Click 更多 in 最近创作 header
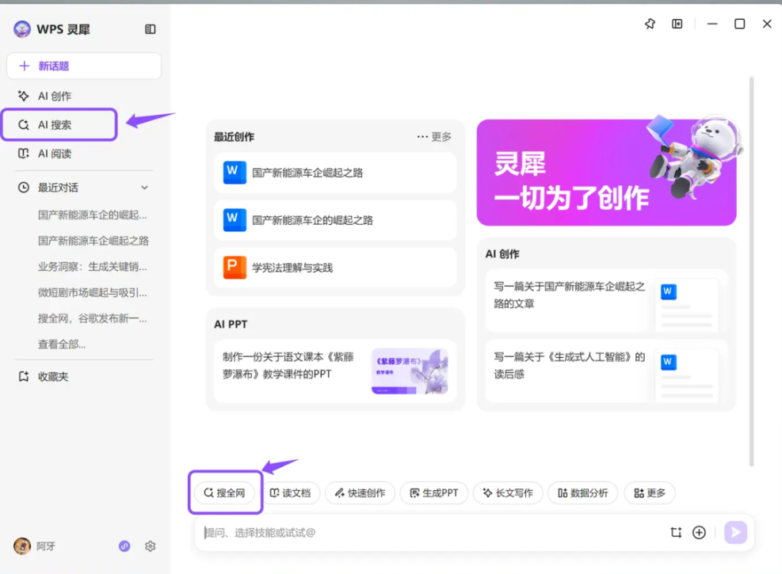Screen dimensions: 782x574 pyautogui.click(x=441, y=136)
